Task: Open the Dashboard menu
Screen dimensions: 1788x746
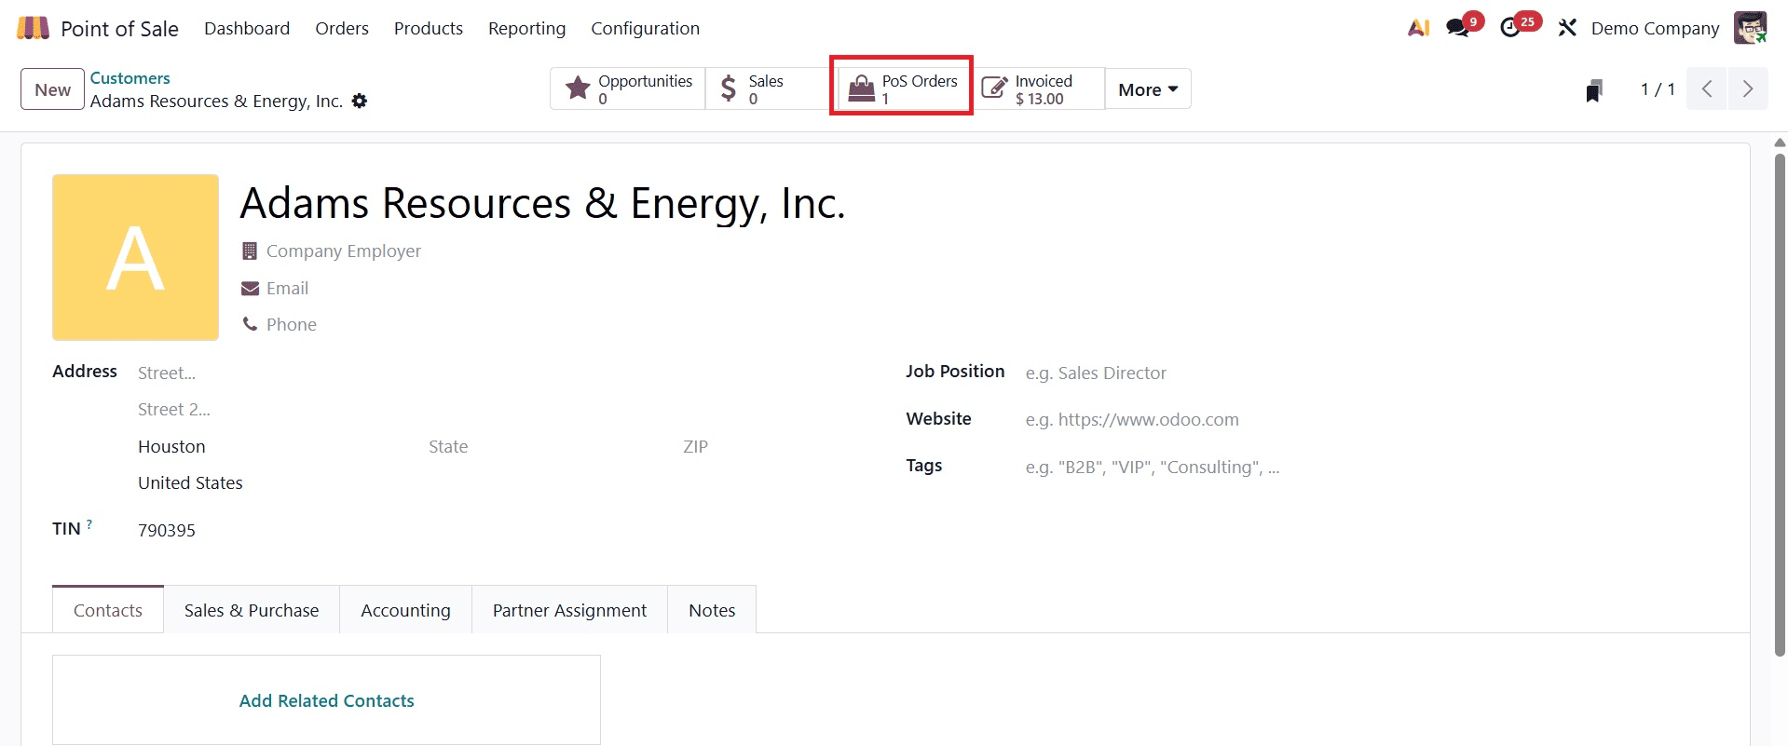Action: coord(247,28)
